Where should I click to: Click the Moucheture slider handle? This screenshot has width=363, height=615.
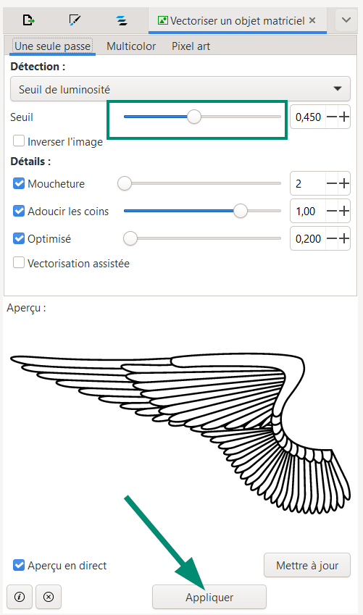tap(125, 183)
